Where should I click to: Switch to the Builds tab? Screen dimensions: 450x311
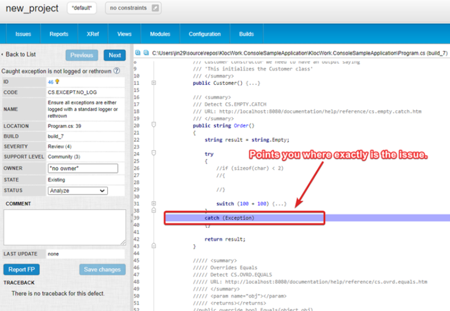click(x=246, y=34)
